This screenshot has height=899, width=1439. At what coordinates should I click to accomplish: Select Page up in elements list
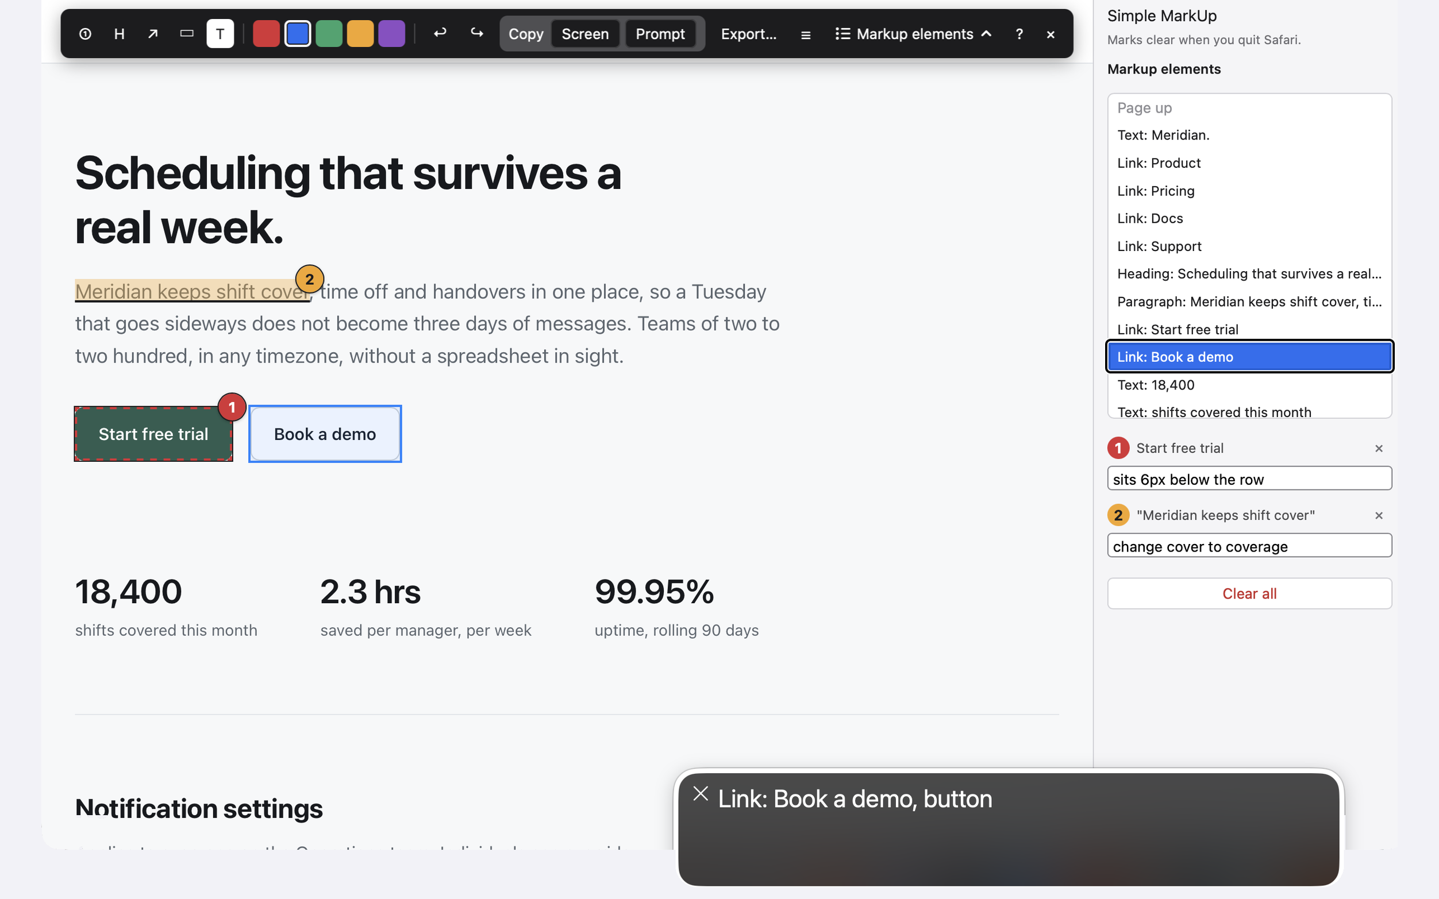click(1249, 107)
